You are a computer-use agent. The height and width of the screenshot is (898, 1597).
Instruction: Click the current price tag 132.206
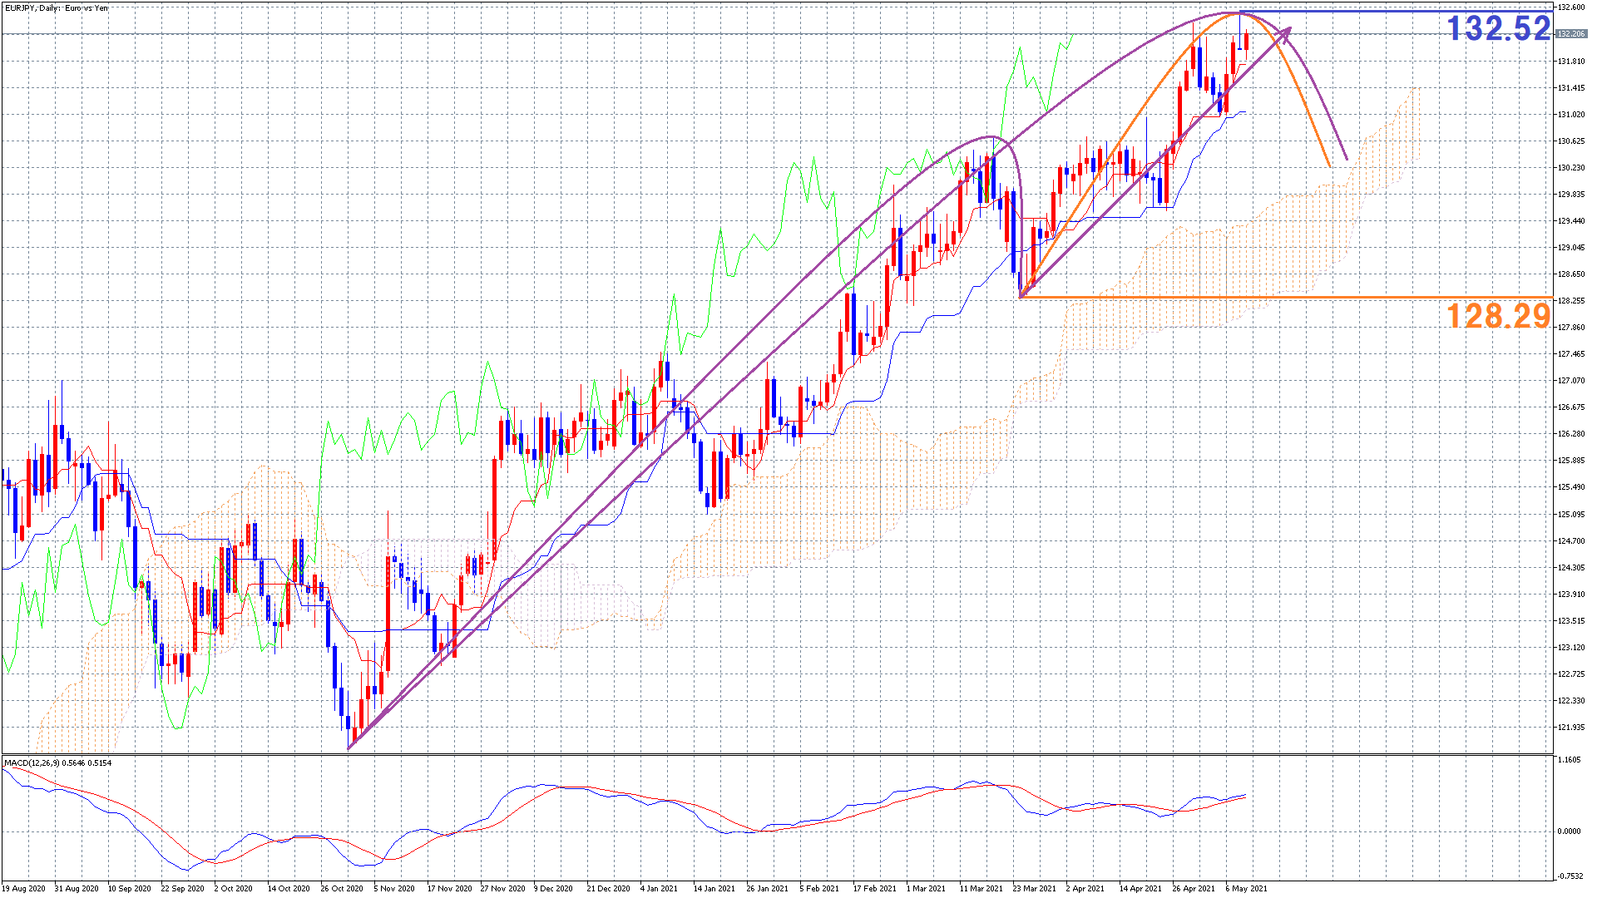[x=1570, y=34]
